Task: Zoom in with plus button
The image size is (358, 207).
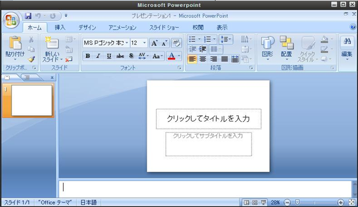Action: (340, 203)
